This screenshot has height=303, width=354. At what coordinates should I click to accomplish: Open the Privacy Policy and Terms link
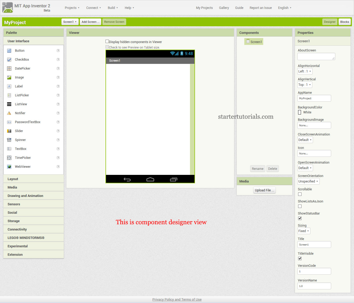click(x=177, y=299)
